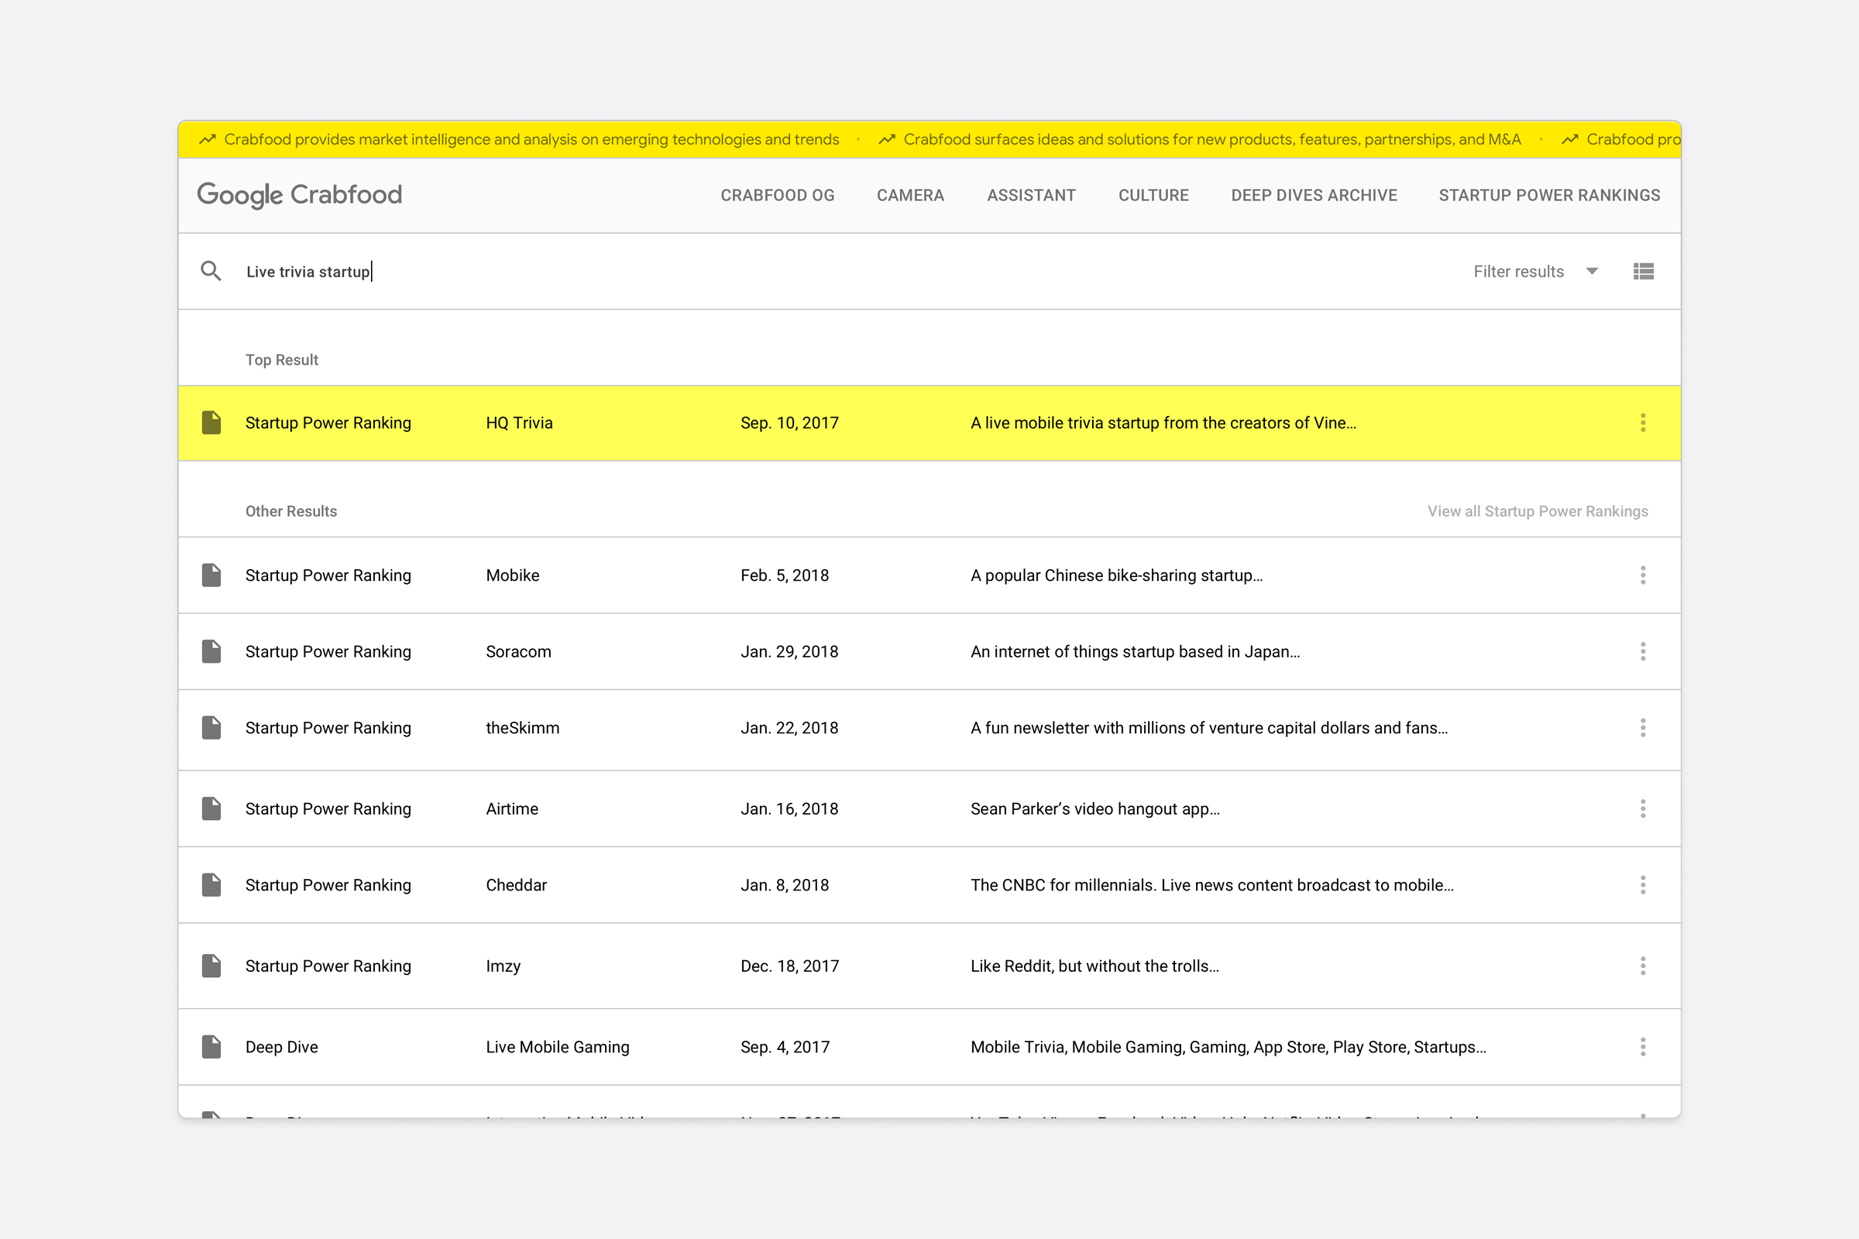This screenshot has width=1859, height=1239.
Task: Switch to list view icon
Action: pyautogui.click(x=1643, y=271)
